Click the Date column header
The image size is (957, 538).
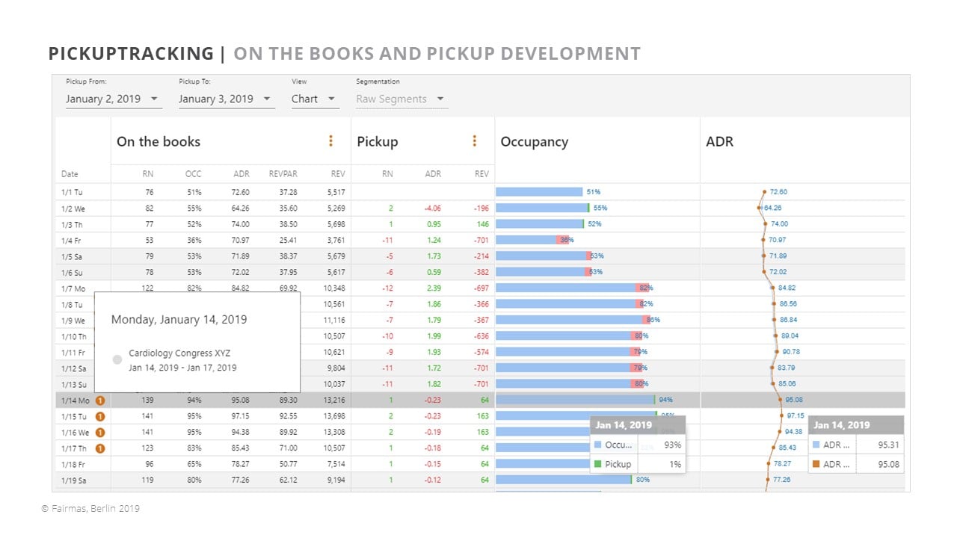[x=70, y=174]
